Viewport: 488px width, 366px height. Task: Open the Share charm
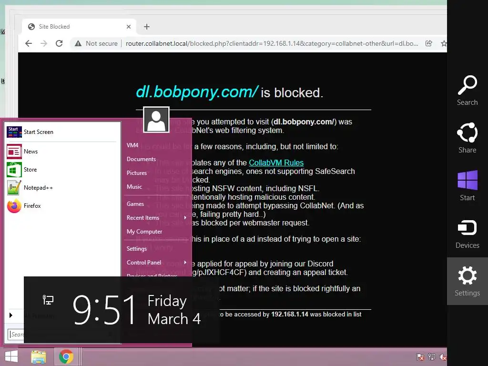(x=467, y=138)
